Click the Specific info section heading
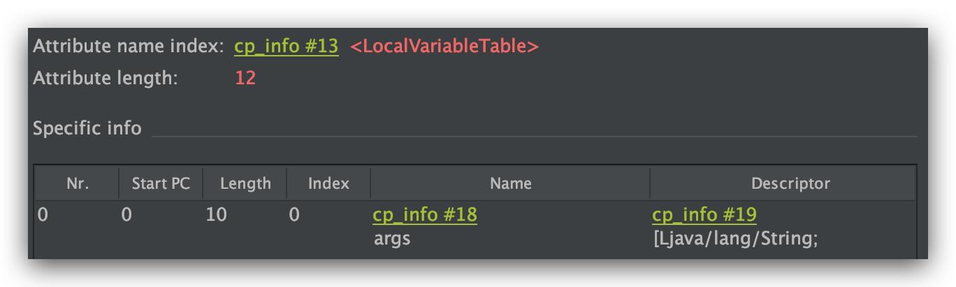956x287 pixels. point(87,128)
